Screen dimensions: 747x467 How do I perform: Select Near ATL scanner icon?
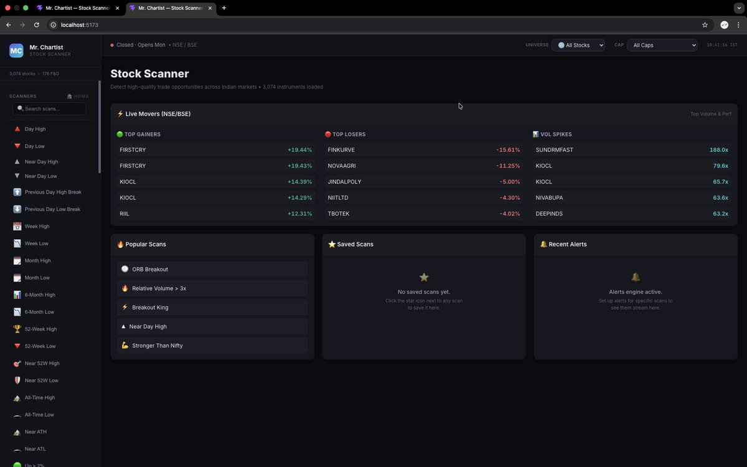tap(17, 449)
